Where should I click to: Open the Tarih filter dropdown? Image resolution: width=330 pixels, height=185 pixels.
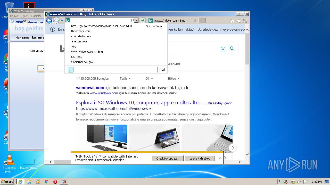click(125, 79)
